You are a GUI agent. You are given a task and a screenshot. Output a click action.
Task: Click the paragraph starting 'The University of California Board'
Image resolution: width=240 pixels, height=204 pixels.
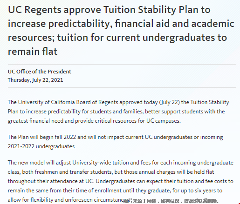point(118,112)
